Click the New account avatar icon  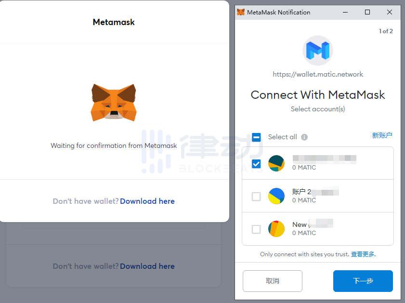[x=276, y=229]
